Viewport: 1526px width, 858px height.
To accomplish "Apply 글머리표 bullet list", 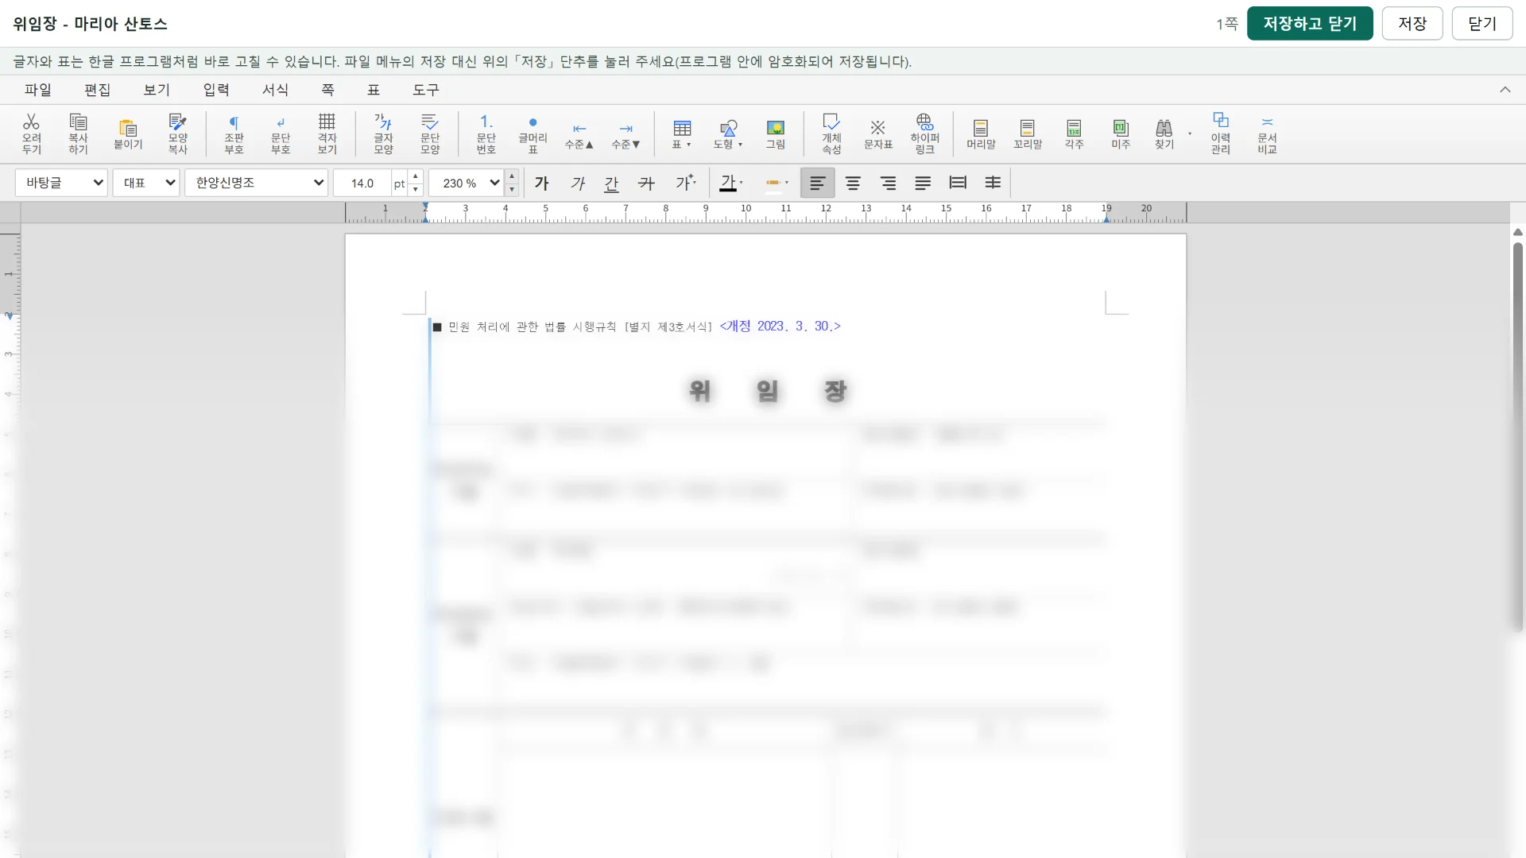I will point(533,133).
